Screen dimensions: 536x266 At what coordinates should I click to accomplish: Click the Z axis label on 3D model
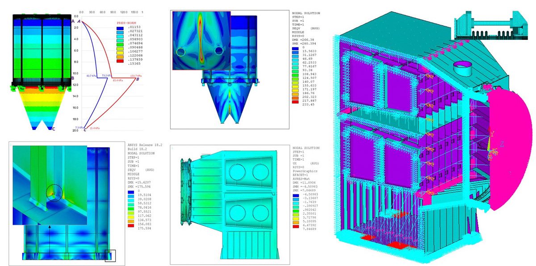coord(502,144)
